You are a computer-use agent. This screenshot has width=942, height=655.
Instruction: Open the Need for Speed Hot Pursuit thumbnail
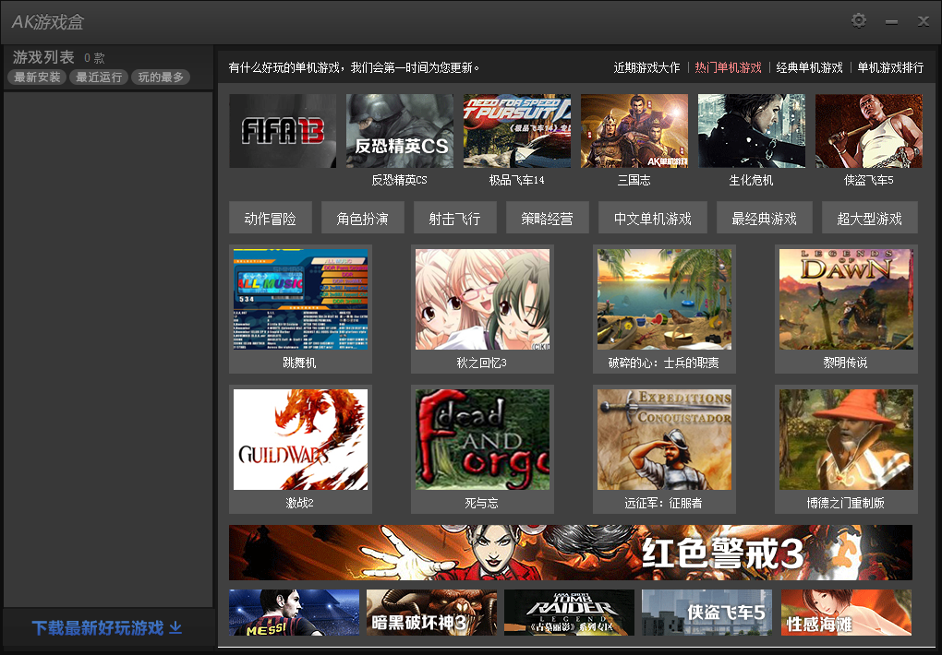coord(516,131)
